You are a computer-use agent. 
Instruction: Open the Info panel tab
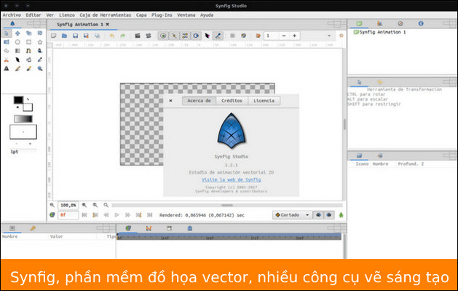pos(421,23)
